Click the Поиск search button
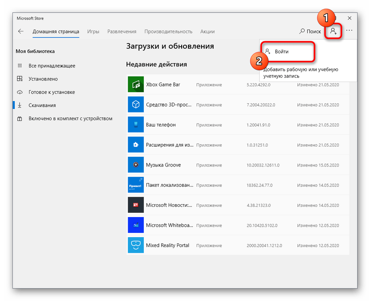 (310, 31)
